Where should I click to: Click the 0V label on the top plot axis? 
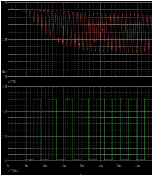[6, 76]
